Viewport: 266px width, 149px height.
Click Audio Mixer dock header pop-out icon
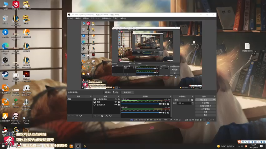pyautogui.click(x=170, y=96)
